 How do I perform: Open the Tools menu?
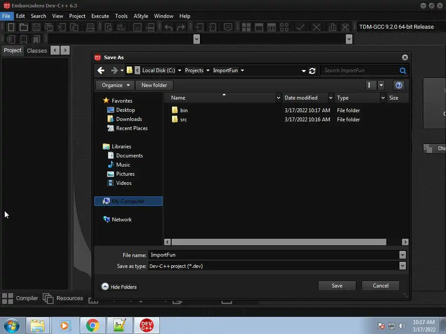tap(121, 16)
